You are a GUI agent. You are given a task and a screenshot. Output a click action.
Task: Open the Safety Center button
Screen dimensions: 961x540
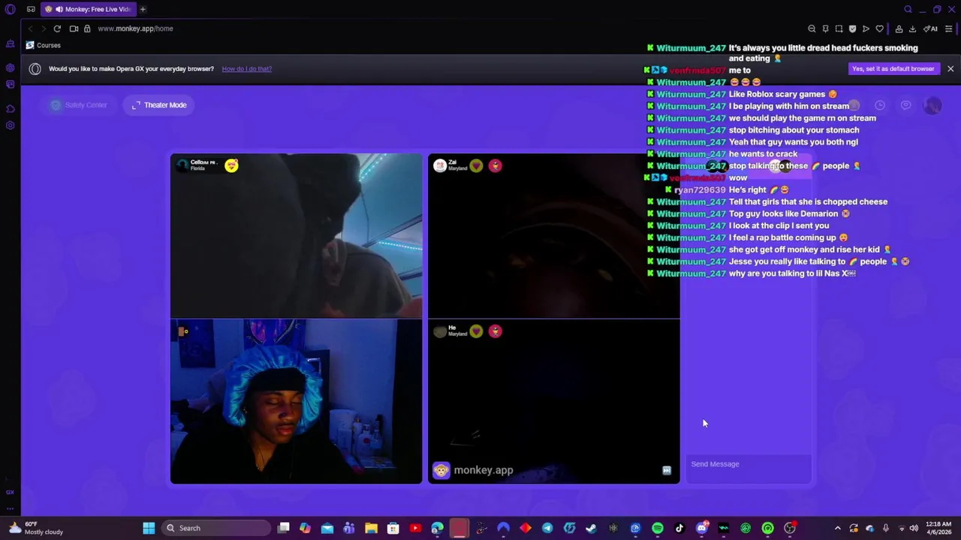(x=79, y=105)
